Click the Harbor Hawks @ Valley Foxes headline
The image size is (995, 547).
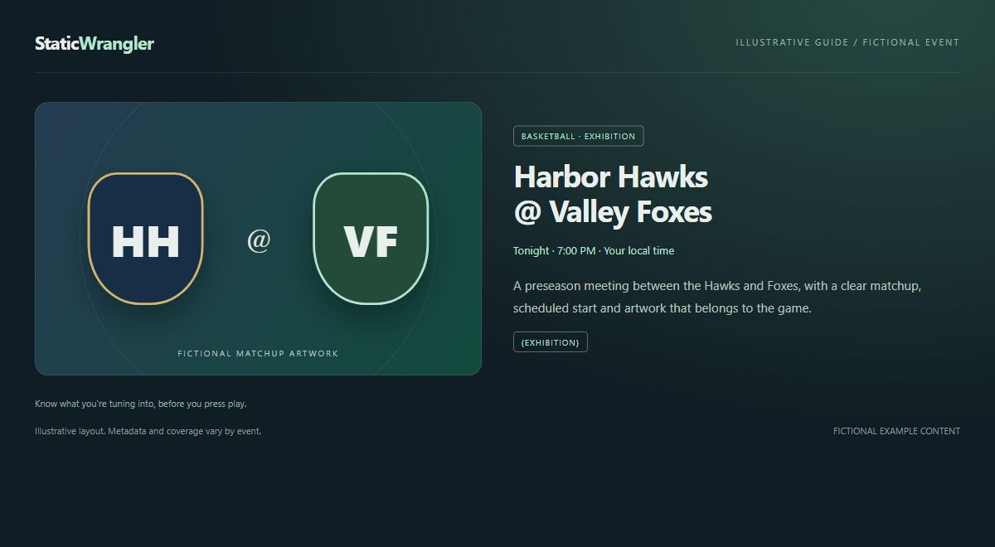[x=613, y=194]
